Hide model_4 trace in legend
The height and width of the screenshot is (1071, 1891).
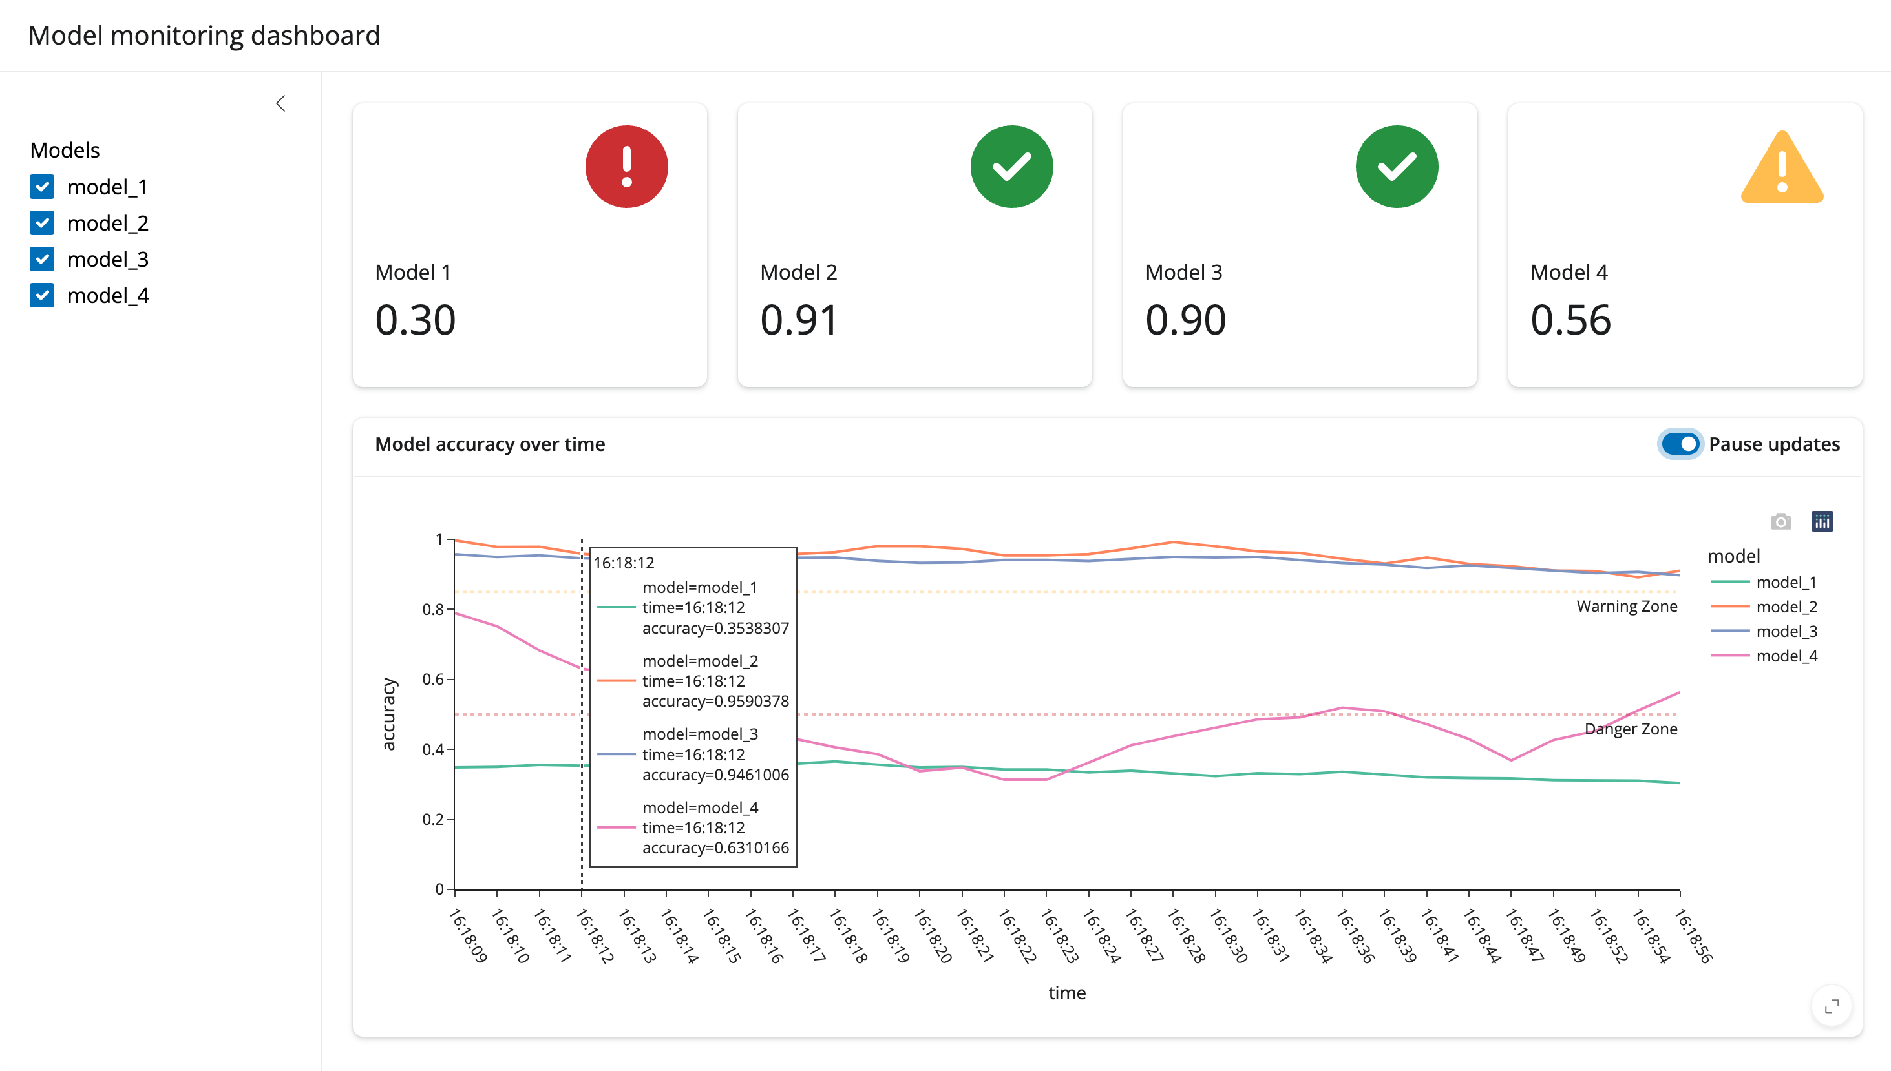pyautogui.click(x=1786, y=656)
